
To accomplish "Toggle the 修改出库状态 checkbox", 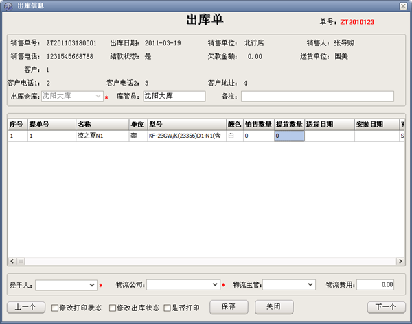I will pos(114,308).
